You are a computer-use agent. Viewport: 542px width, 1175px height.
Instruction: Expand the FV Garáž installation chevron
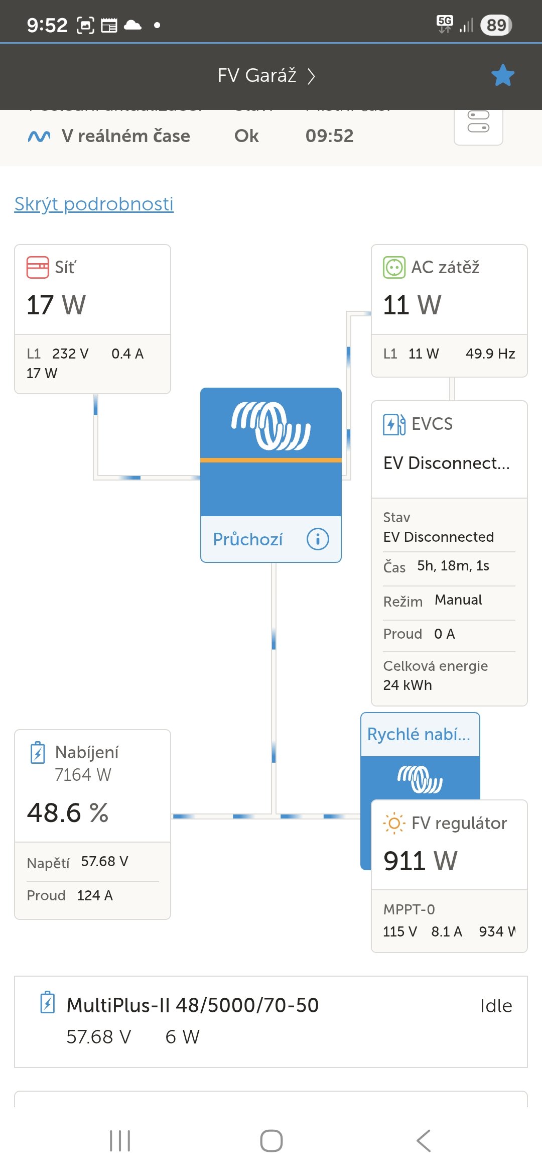(312, 76)
